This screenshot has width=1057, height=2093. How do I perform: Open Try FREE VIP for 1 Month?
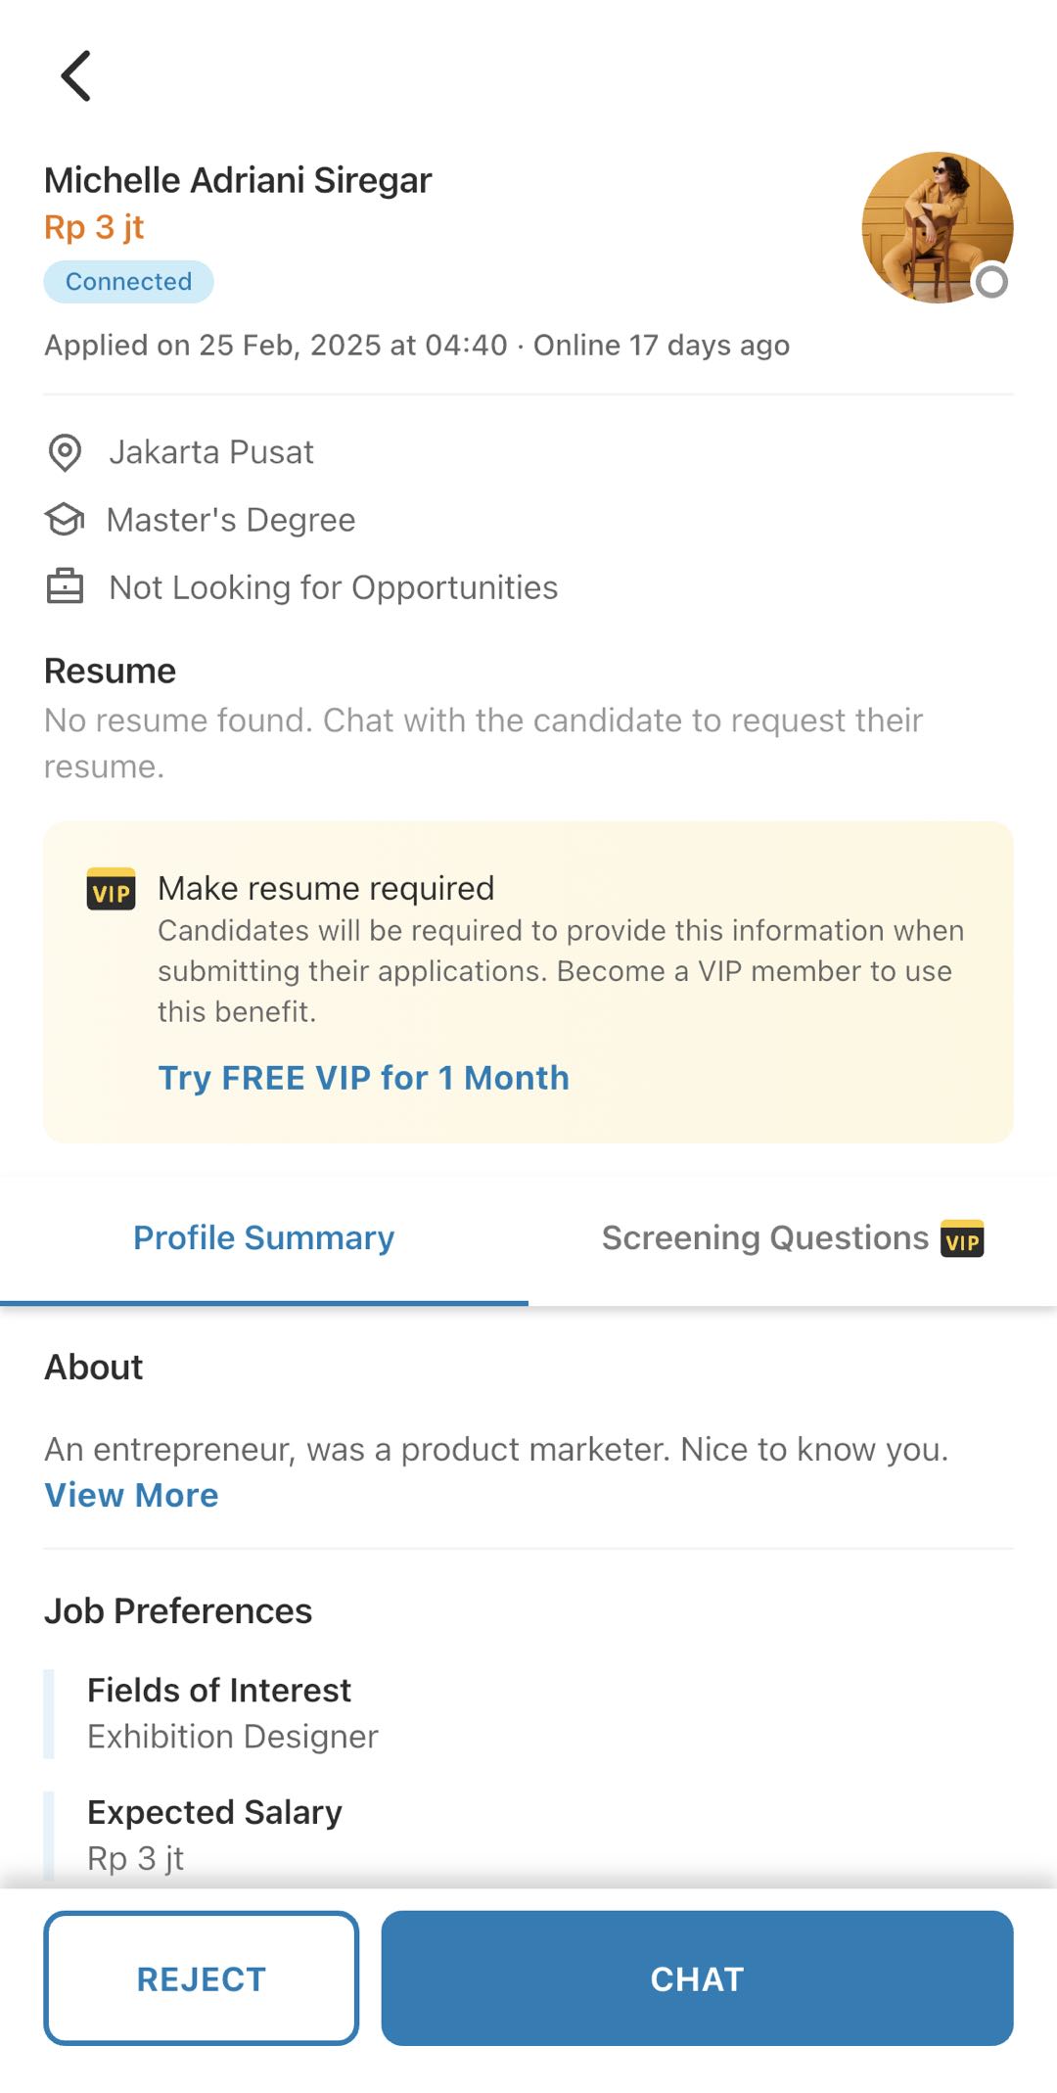364,1078
